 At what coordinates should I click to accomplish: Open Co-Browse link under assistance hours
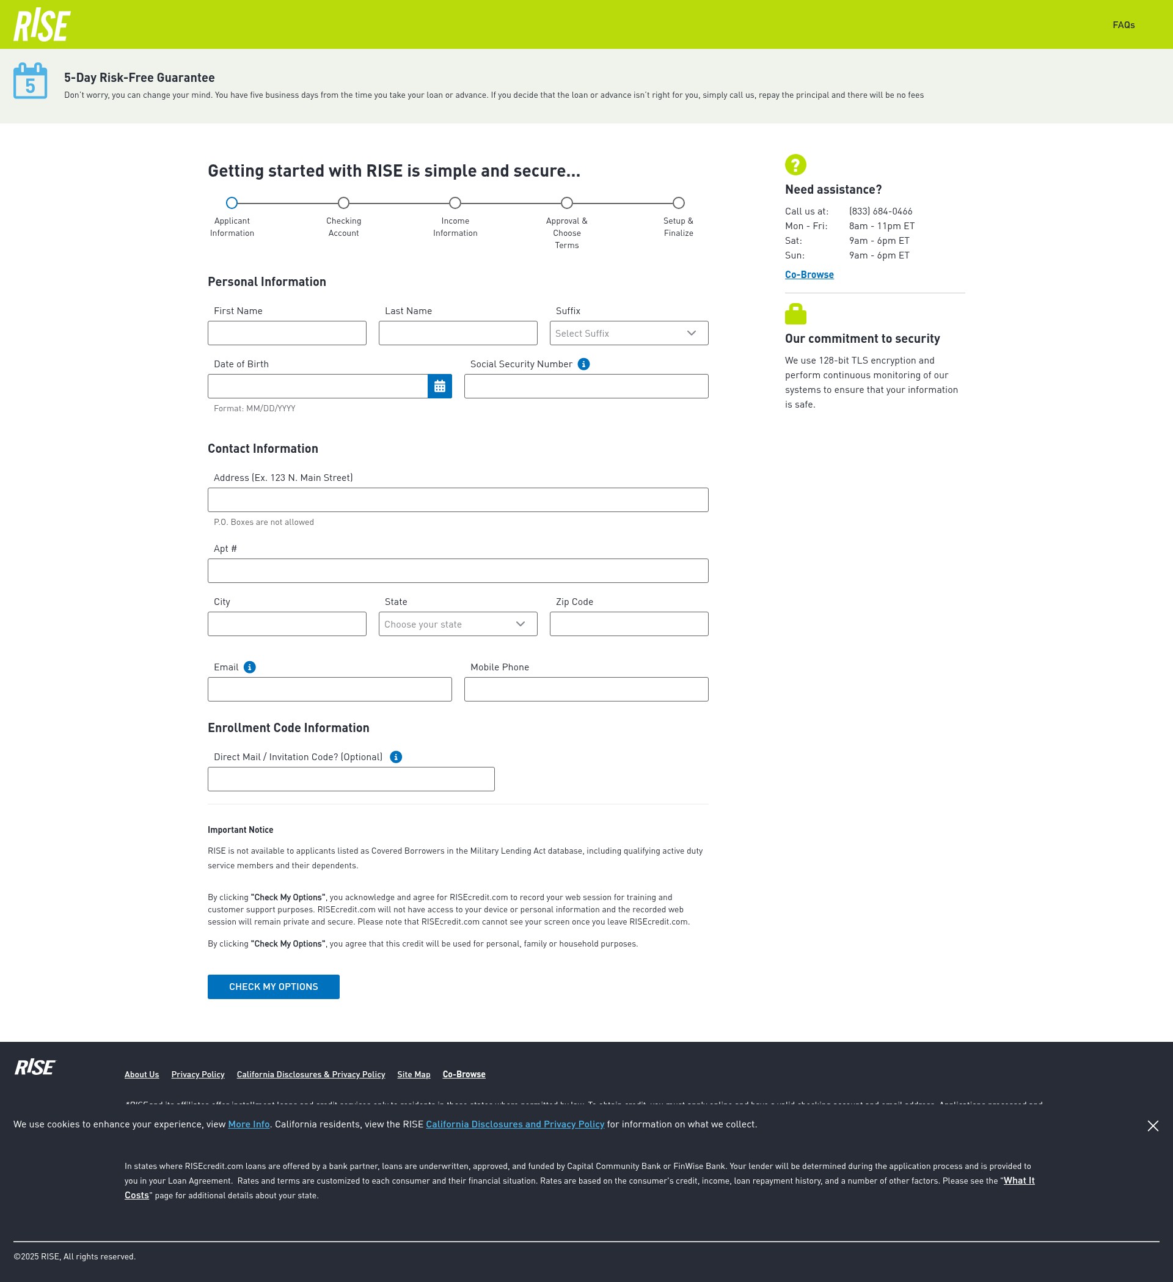[809, 275]
